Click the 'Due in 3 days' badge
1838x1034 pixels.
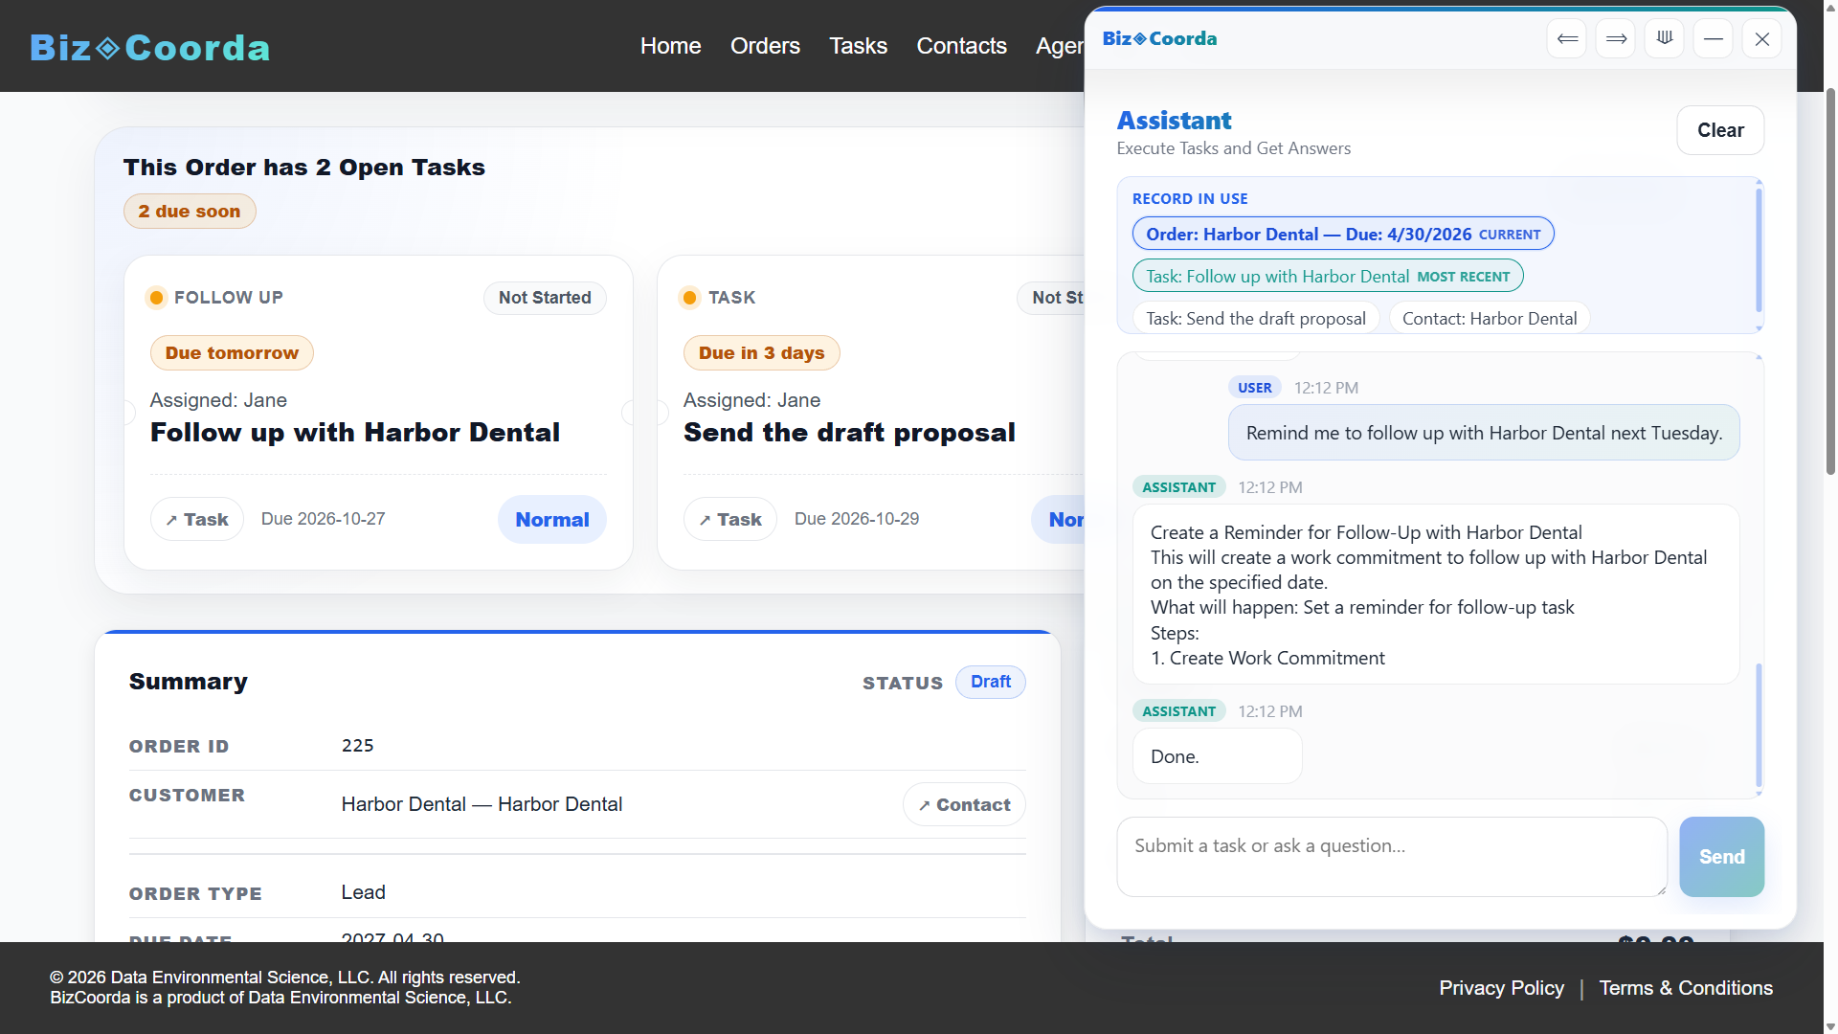762,352
